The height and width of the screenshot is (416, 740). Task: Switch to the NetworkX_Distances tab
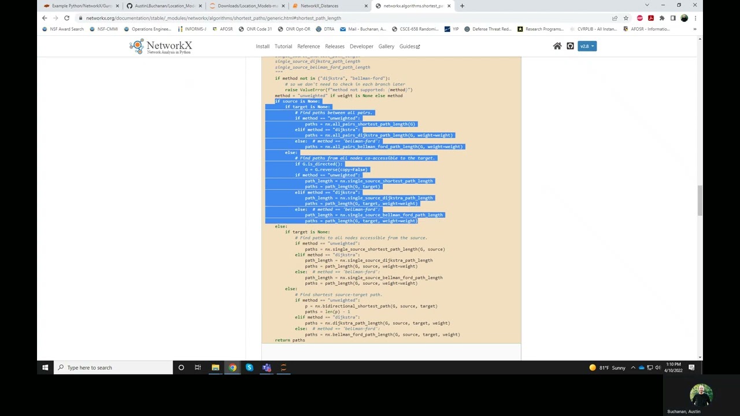[330, 6]
